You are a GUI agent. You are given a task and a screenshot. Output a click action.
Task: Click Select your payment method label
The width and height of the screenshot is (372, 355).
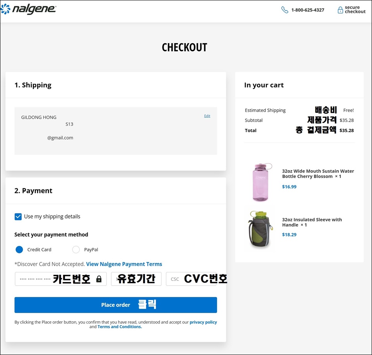tap(51, 235)
